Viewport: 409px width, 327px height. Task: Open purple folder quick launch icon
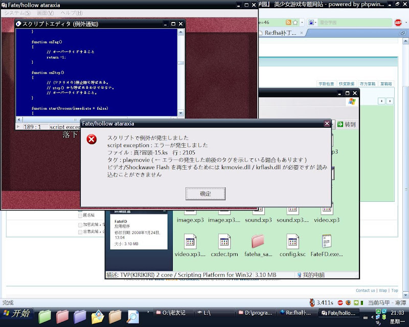click(80, 316)
